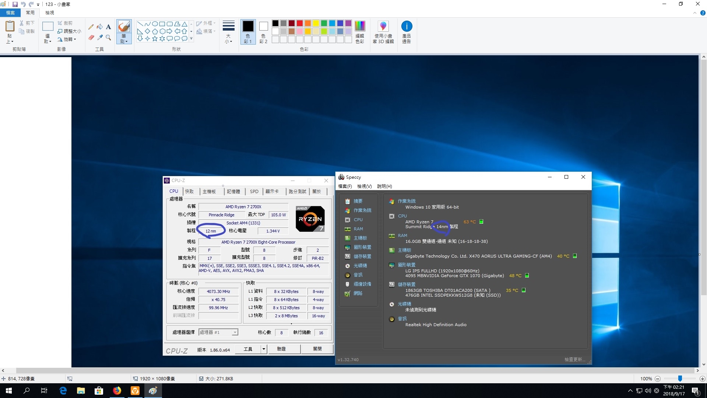Open the taskbar notification center
The width and height of the screenshot is (707, 398).
pos(696,391)
